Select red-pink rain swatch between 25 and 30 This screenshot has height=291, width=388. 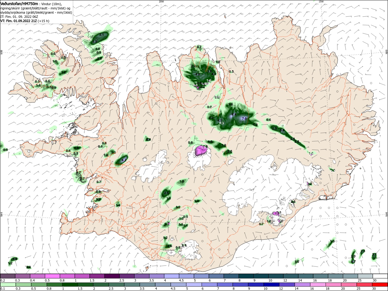[364, 285]
